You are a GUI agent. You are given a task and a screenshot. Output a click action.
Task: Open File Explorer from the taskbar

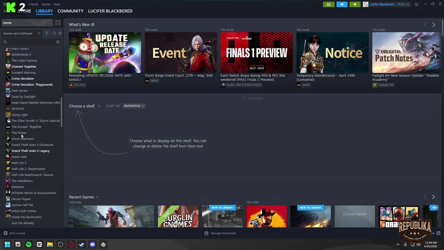[x=50, y=244]
